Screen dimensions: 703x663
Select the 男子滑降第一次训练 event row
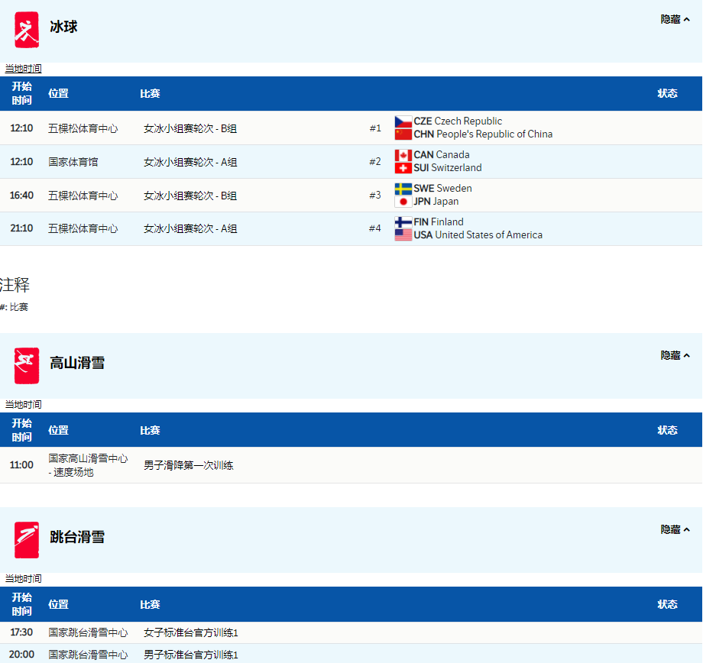(x=188, y=465)
